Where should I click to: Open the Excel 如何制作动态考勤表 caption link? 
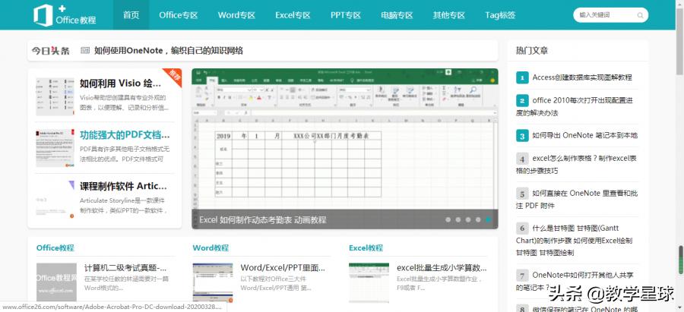coord(263,219)
